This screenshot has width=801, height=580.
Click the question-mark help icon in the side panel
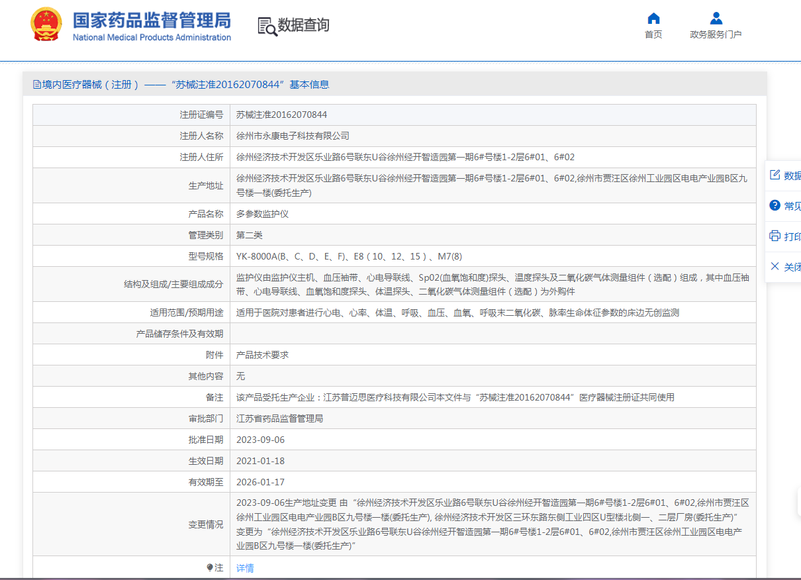coord(775,205)
